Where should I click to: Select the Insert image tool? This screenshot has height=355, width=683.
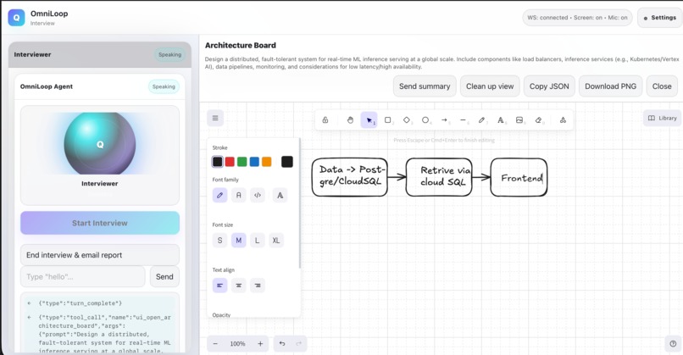pyautogui.click(x=519, y=120)
